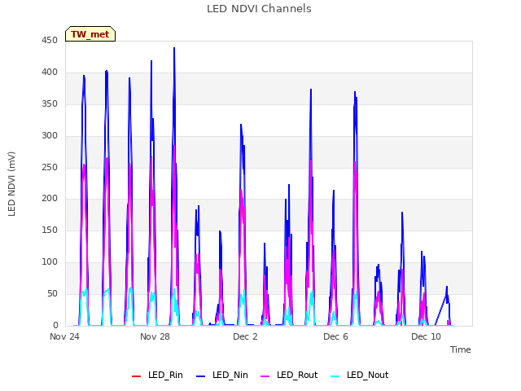The height and width of the screenshot is (391, 521).
Task: Click the Dec 6 axis tick label
Action: pyautogui.click(x=335, y=336)
